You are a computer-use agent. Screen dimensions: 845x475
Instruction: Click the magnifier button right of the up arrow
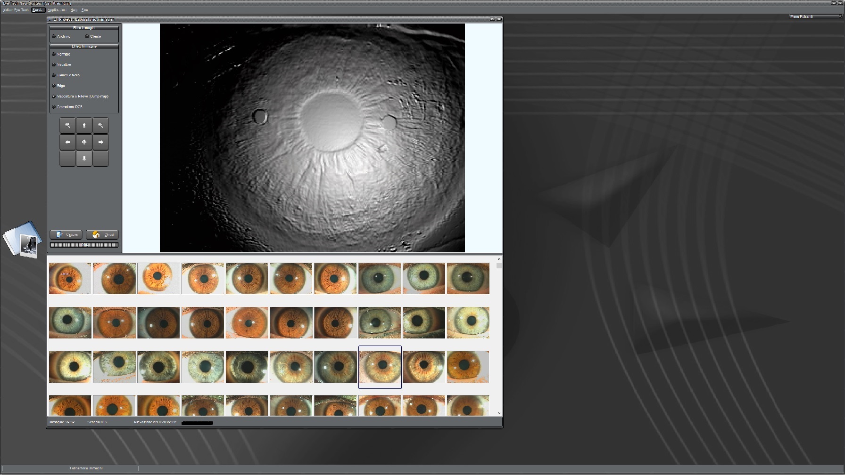(x=100, y=126)
